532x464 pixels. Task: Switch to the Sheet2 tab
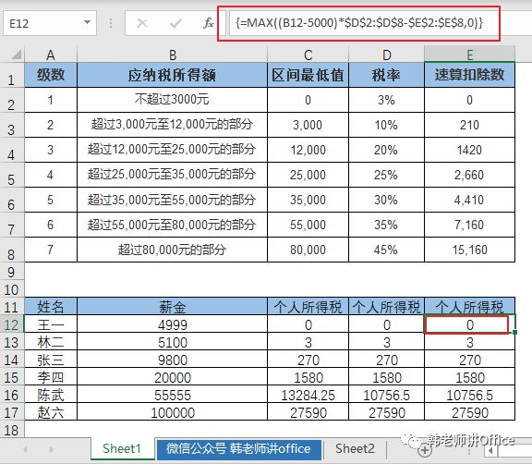click(x=355, y=448)
